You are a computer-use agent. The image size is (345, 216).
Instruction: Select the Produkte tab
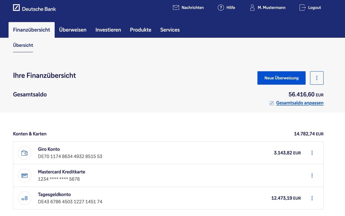point(141,30)
